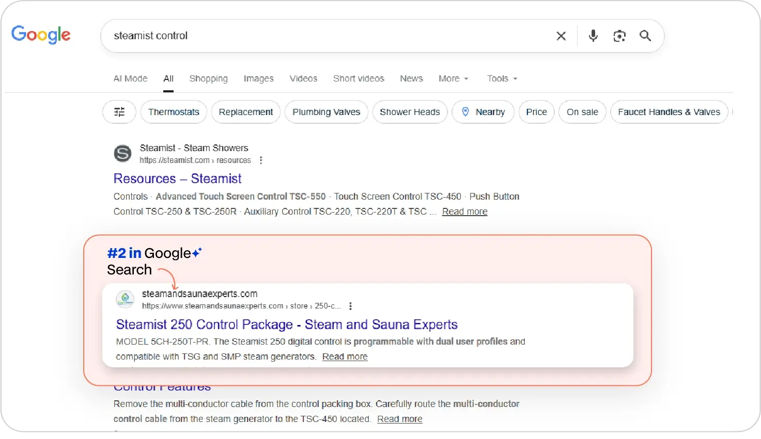
Task: Open the Faucet Handles & Valves filter
Action: (x=669, y=112)
